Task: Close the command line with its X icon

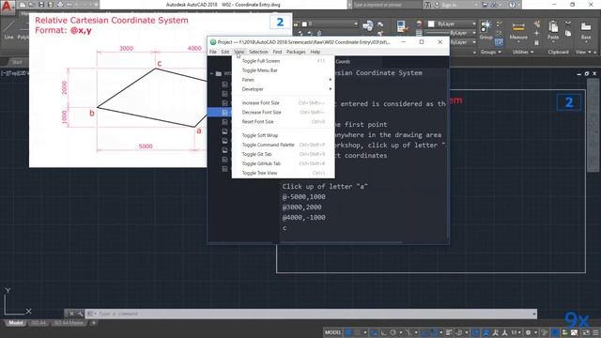Action: pyautogui.click(x=71, y=314)
